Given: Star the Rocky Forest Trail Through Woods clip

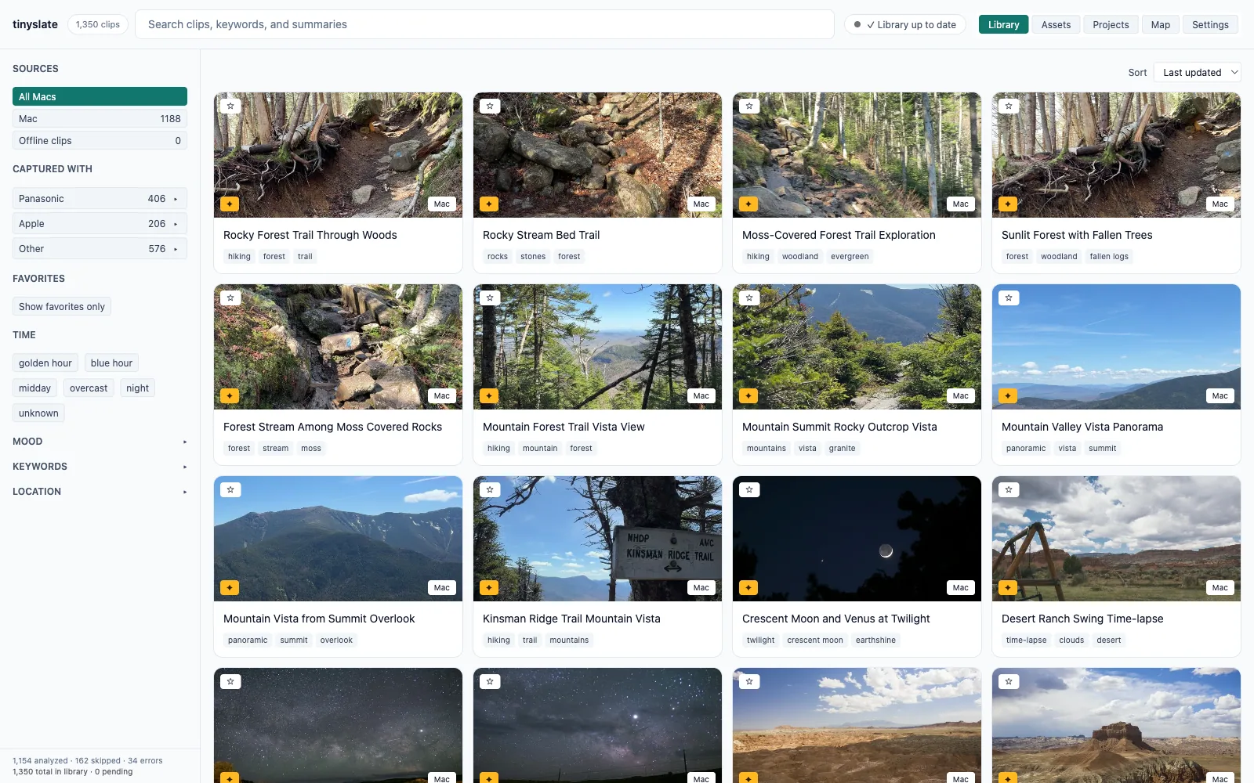Looking at the screenshot, I should tap(230, 106).
